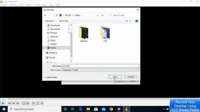
Task: Open the view options dropdown arrow
Action: [130, 21]
